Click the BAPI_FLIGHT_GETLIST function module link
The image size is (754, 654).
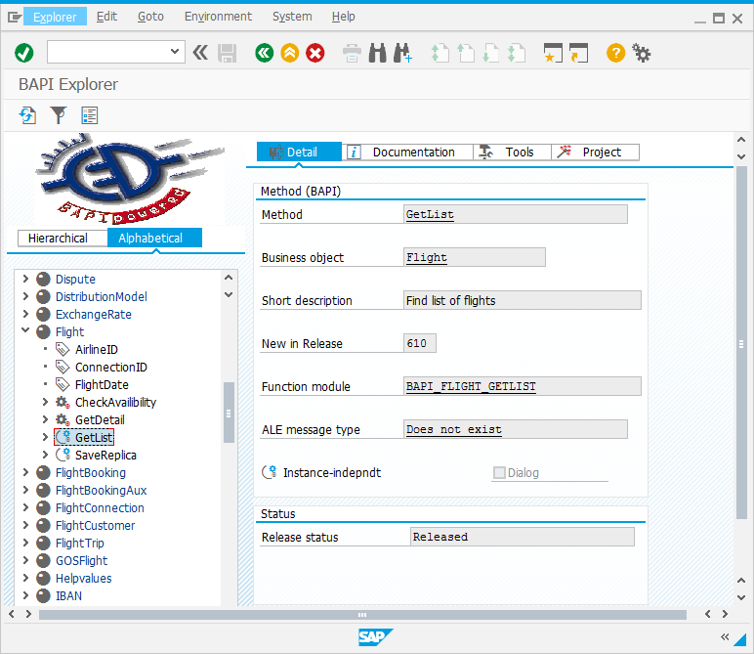point(471,386)
